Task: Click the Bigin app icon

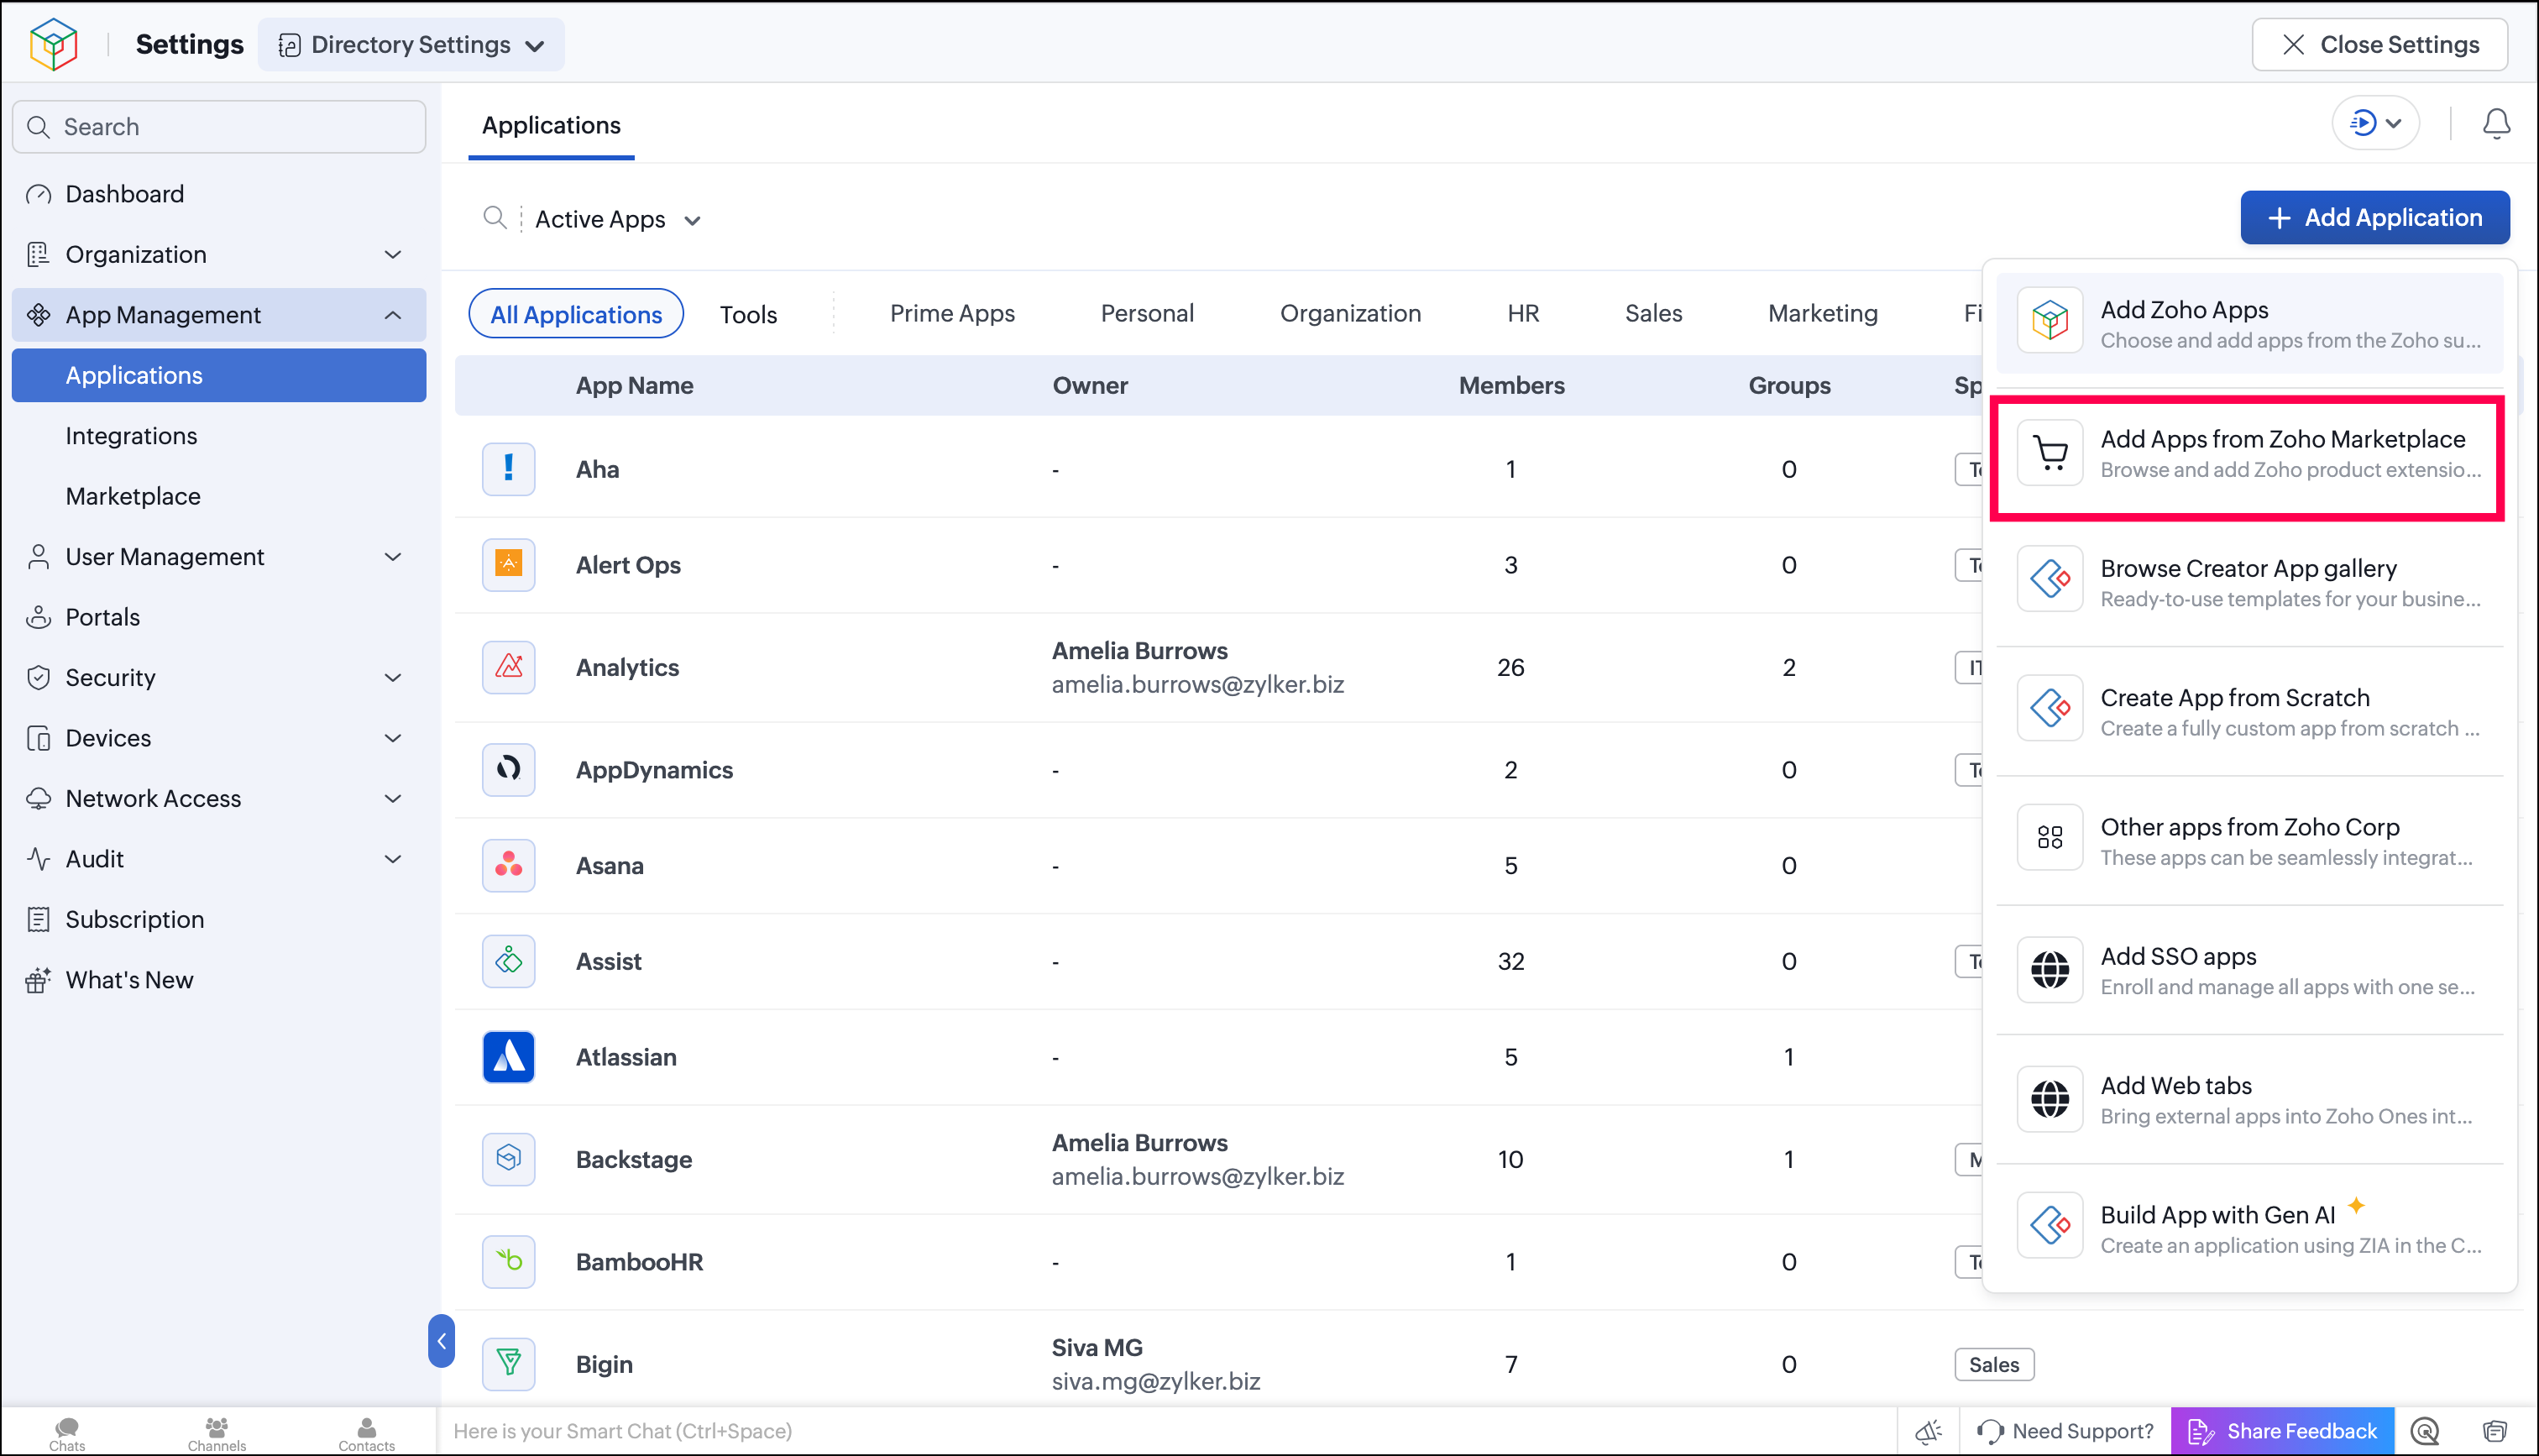Action: pyautogui.click(x=509, y=1364)
